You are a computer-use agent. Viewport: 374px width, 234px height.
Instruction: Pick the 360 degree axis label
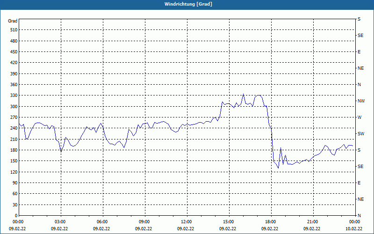14,85
